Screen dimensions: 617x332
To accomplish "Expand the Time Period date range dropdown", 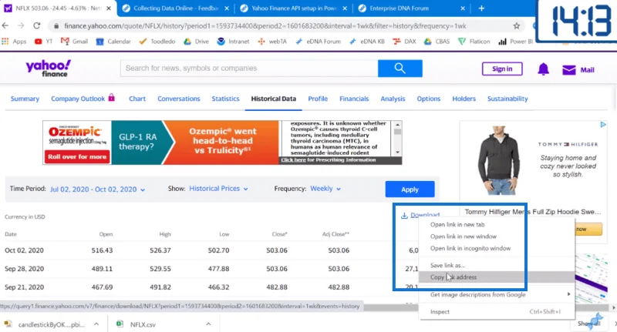I will point(97,189).
